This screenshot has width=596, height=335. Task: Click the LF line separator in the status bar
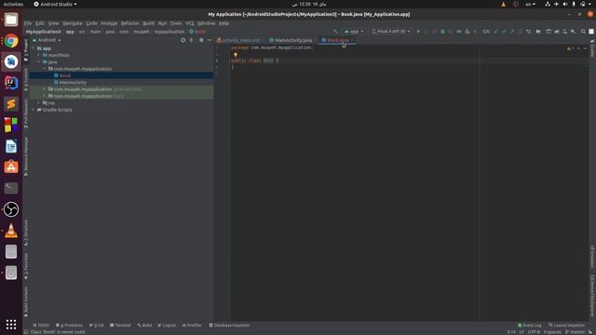pos(521,332)
